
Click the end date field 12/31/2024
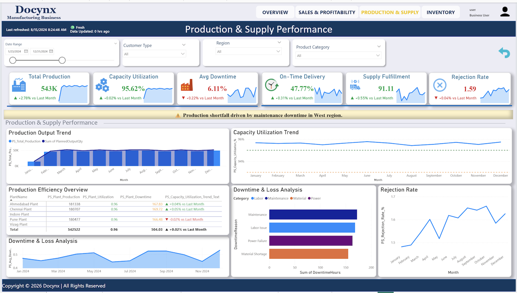click(43, 51)
